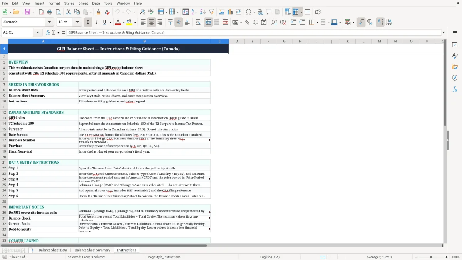Click the formula input line field
462x260 pixels.
tap(254, 32)
